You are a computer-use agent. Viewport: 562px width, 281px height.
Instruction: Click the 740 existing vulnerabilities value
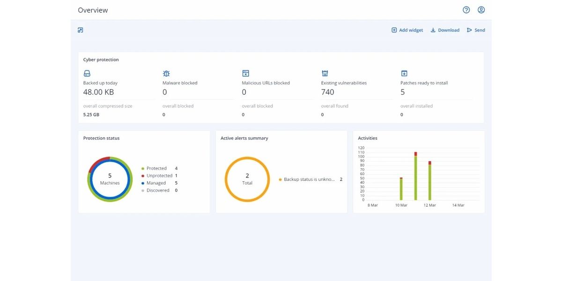click(328, 92)
